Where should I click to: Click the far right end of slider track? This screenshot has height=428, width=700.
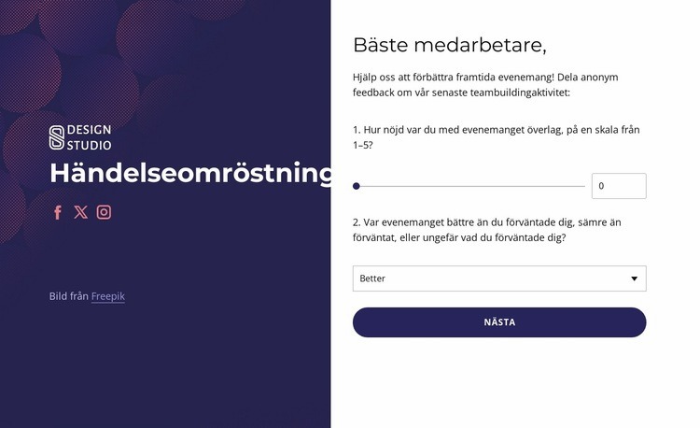(583, 186)
